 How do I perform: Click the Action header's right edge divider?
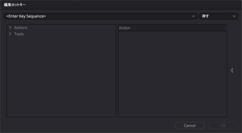pyautogui.click(x=226, y=28)
